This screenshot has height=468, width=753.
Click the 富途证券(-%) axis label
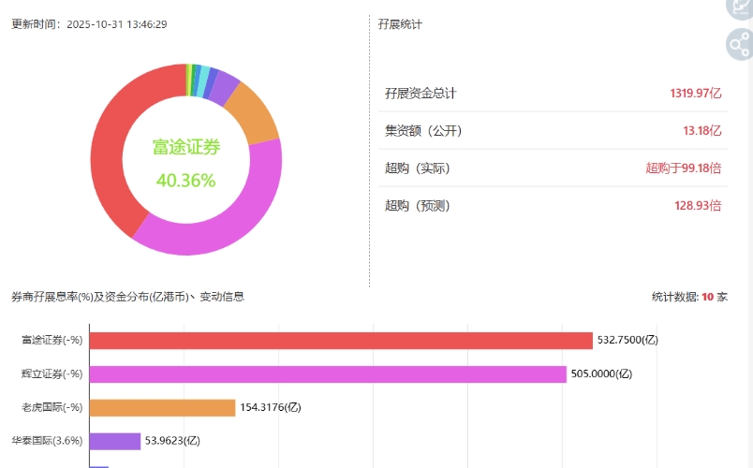point(52,340)
